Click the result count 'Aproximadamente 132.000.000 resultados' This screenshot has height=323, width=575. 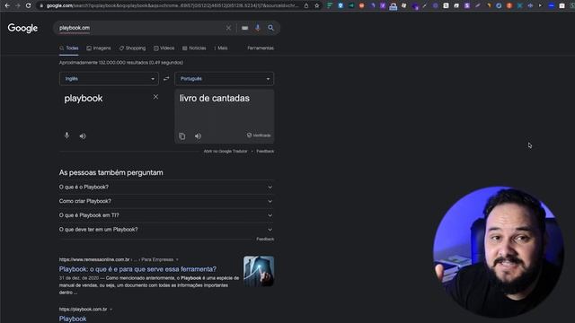pyautogui.click(x=121, y=63)
